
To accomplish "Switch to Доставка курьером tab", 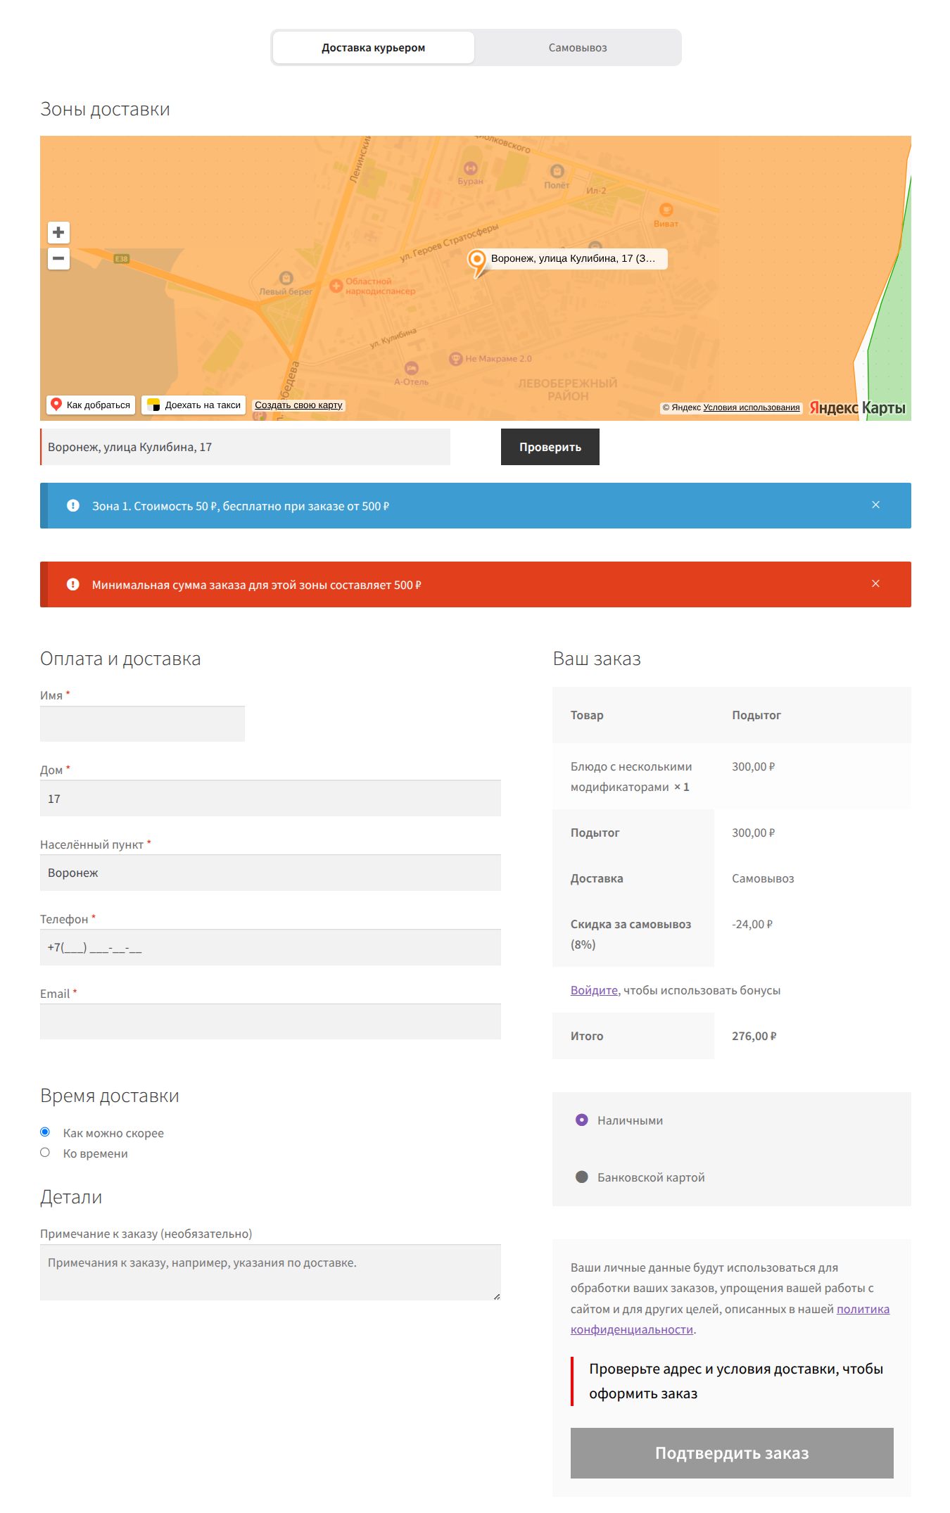I will (x=374, y=48).
